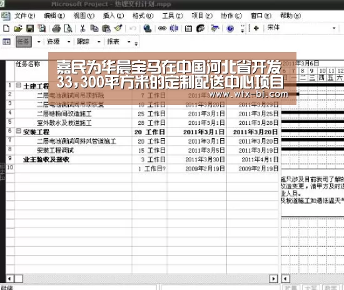The image size is (344, 290).
Task: Select task 安装工程调试
Action: pyautogui.click(x=55, y=151)
